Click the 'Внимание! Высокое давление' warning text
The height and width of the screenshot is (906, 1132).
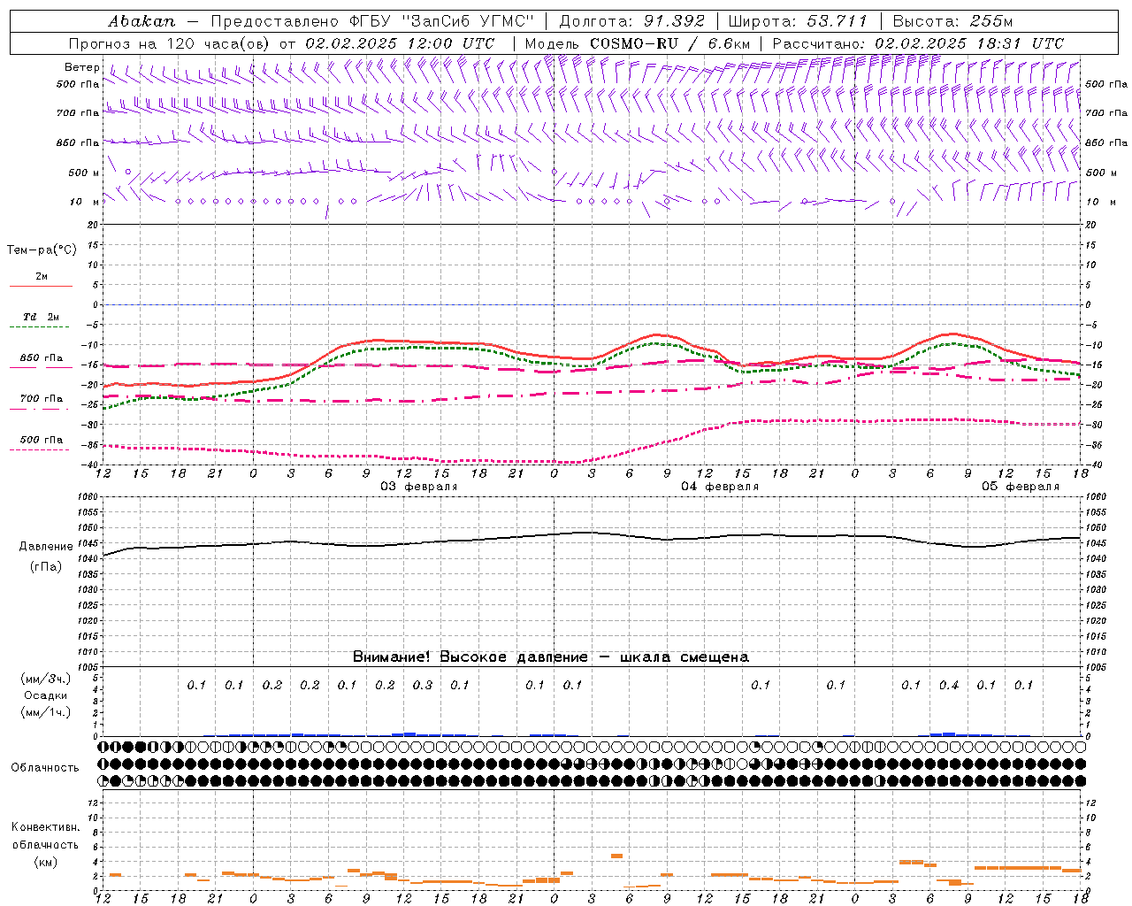point(470,656)
